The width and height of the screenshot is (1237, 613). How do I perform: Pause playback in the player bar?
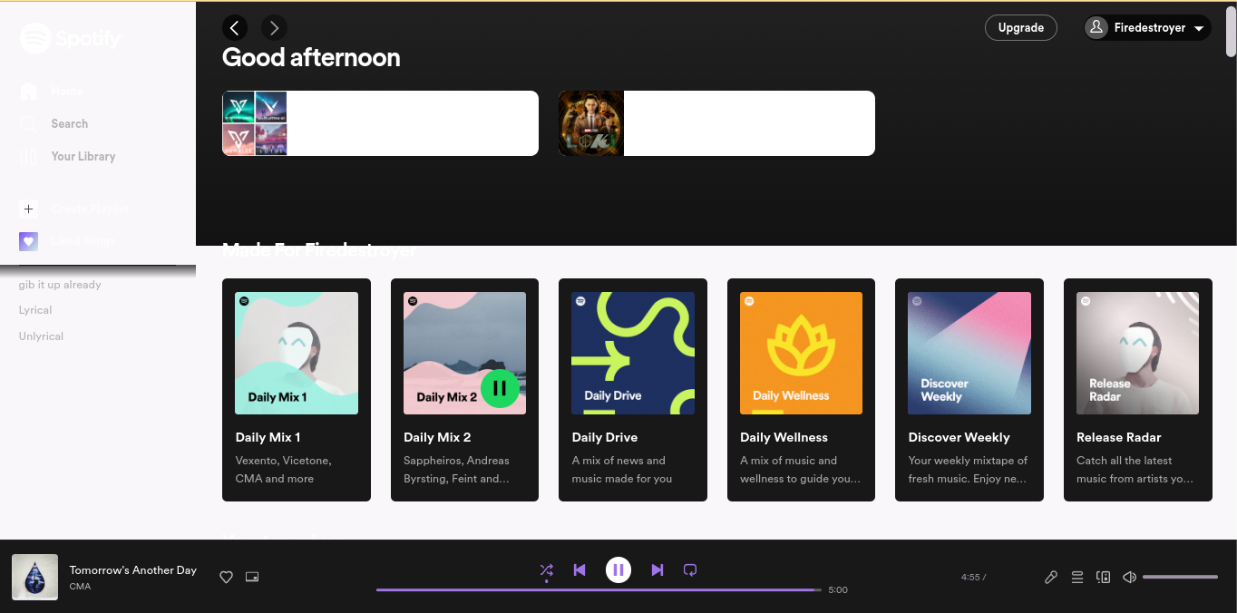point(618,570)
